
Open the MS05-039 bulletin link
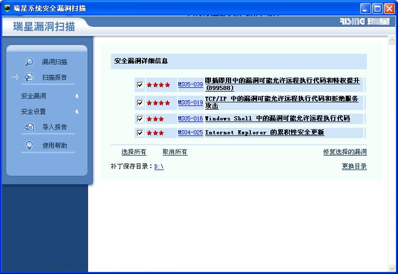pyautogui.click(x=190, y=85)
